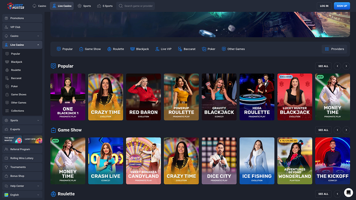The height and width of the screenshot is (200, 356).
Task: Open the English language dropdown
Action: pos(22,195)
